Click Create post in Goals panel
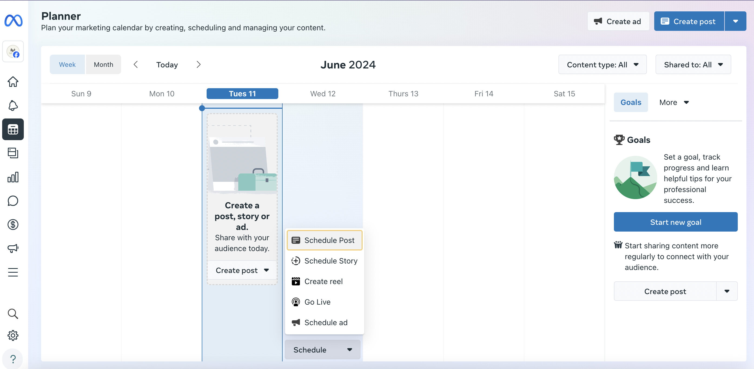The width and height of the screenshot is (754, 369). (665, 291)
